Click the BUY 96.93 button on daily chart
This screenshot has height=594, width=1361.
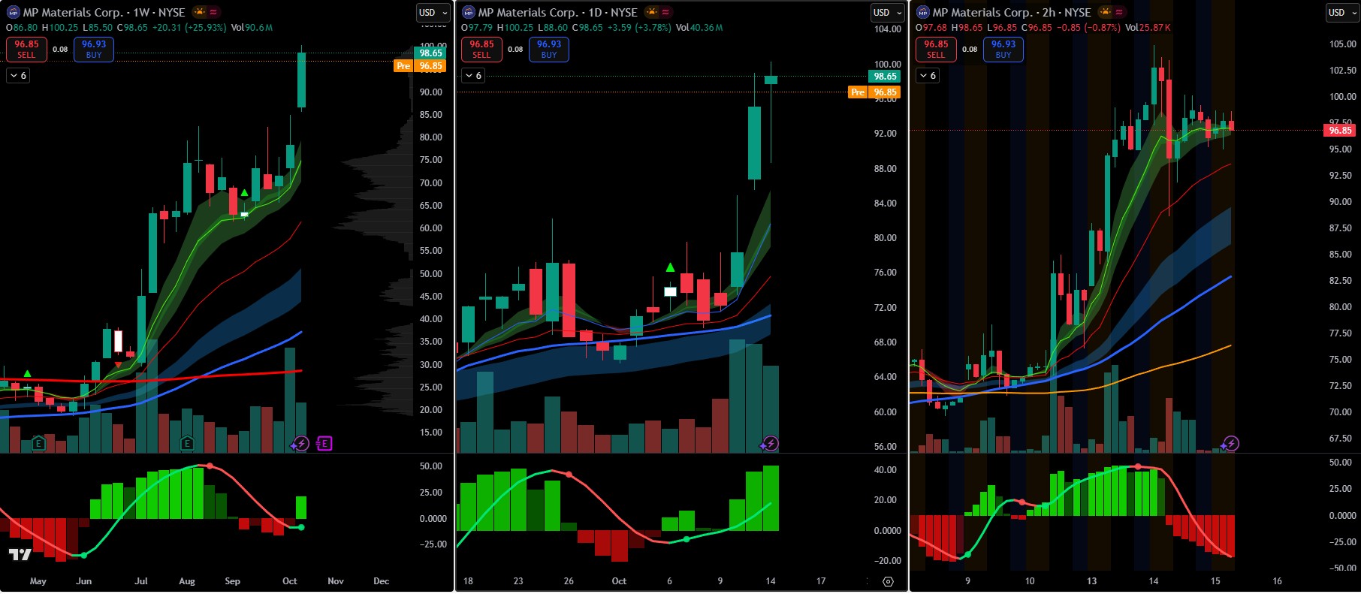click(x=548, y=50)
